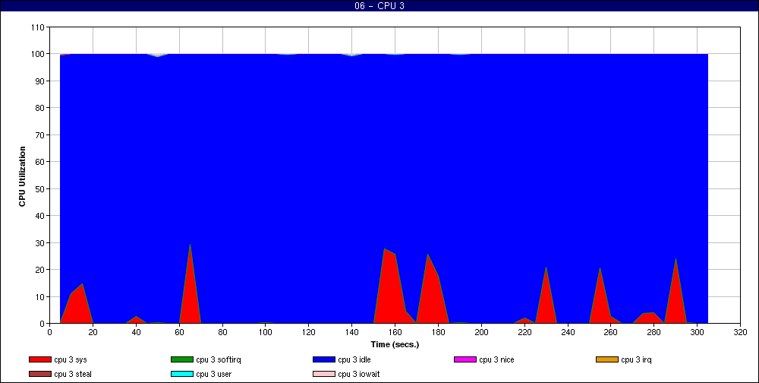Click the sys spike peak near 175 seconds
759x383 pixels.
coord(427,254)
